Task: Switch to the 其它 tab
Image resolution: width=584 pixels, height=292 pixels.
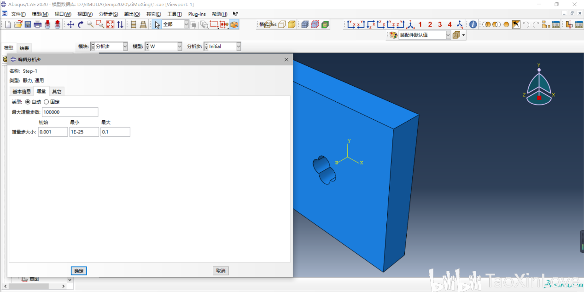Action: 57,91
